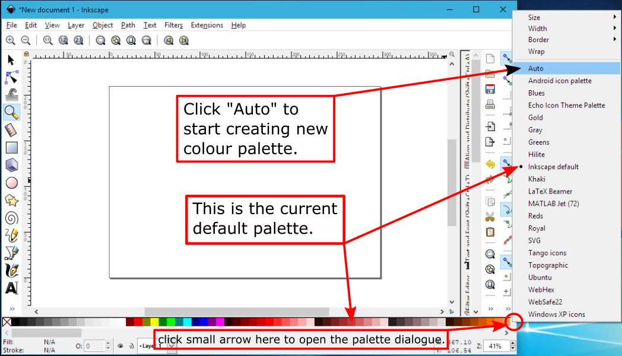
Task: Pick the magenta color swatch
Action: (220, 322)
